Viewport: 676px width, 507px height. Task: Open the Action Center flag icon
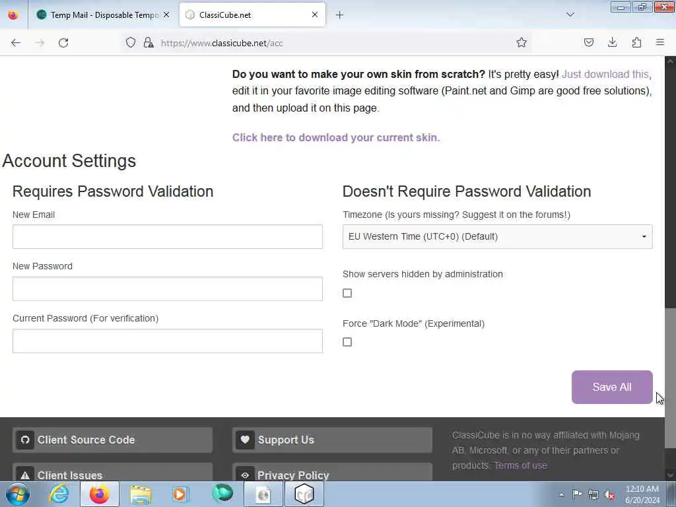click(x=577, y=494)
